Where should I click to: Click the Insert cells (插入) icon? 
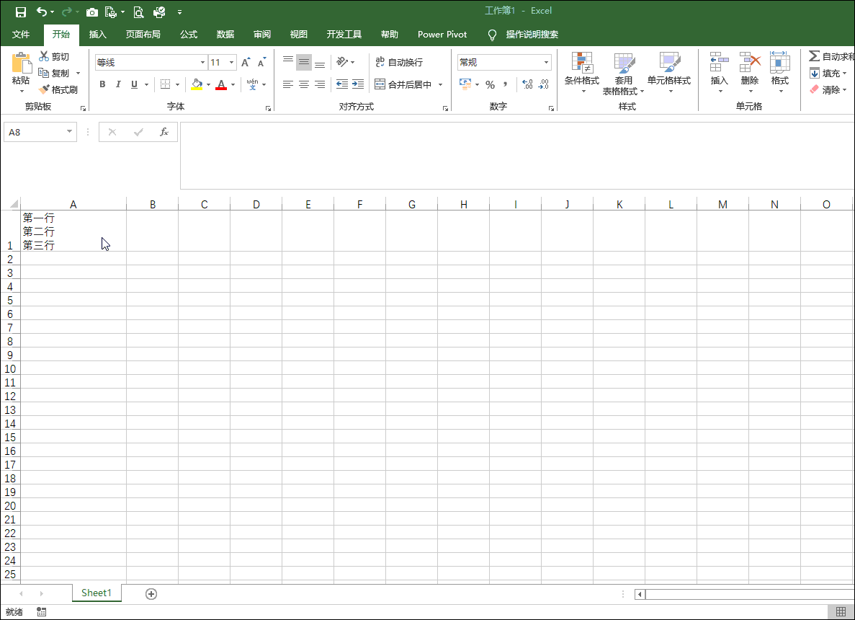[720, 62]
